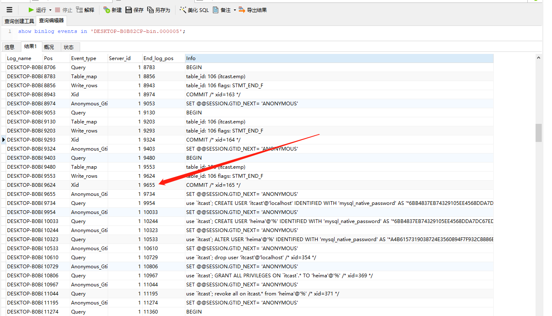Open the hamburger menu icon
This screenshot has width=552, height=316.
tap(9, 10)
